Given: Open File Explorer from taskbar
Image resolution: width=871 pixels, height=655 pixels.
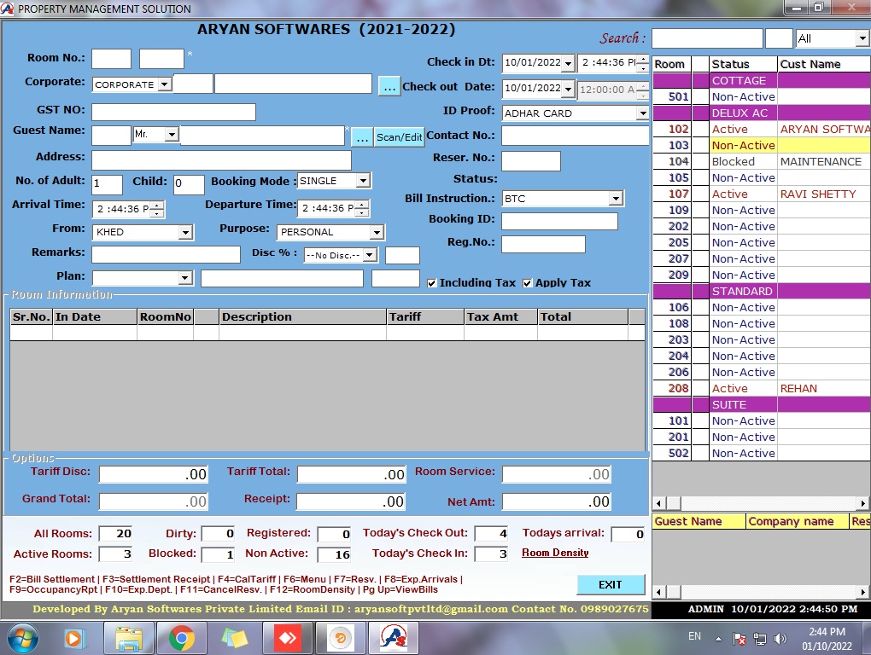Looking at the screenshot, I should [128, 638].
